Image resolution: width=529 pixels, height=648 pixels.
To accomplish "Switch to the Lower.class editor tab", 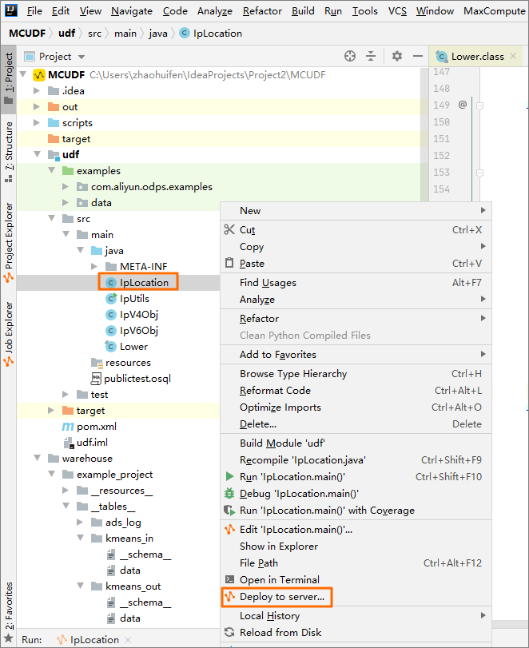I will [475, 57].
